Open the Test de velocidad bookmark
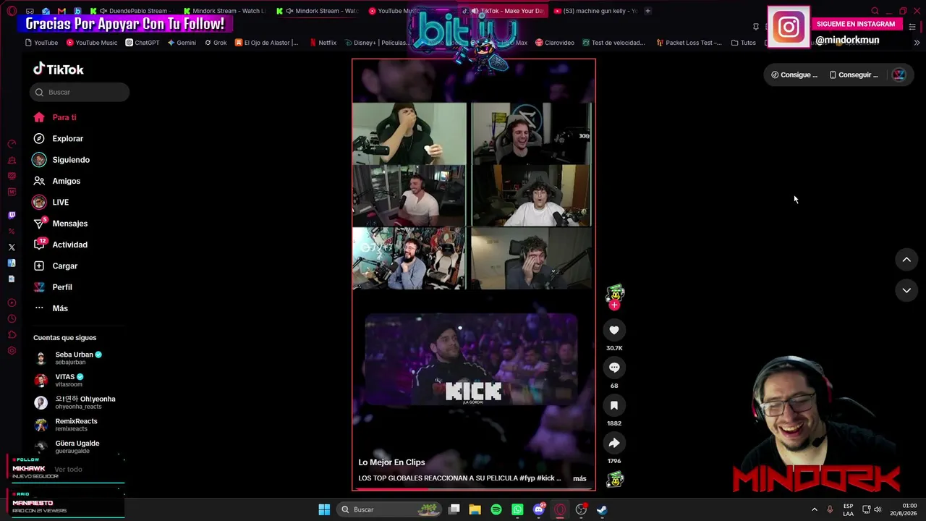 613,43
